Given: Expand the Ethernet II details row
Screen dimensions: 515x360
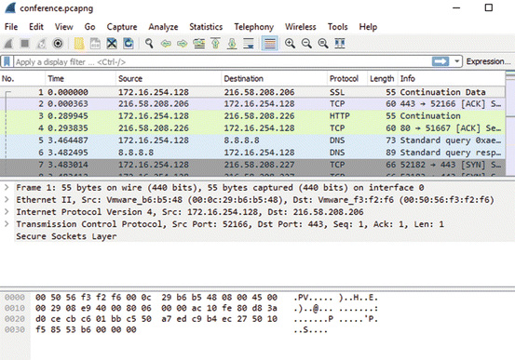Looking at the screenshot, I should coord(7,199).
